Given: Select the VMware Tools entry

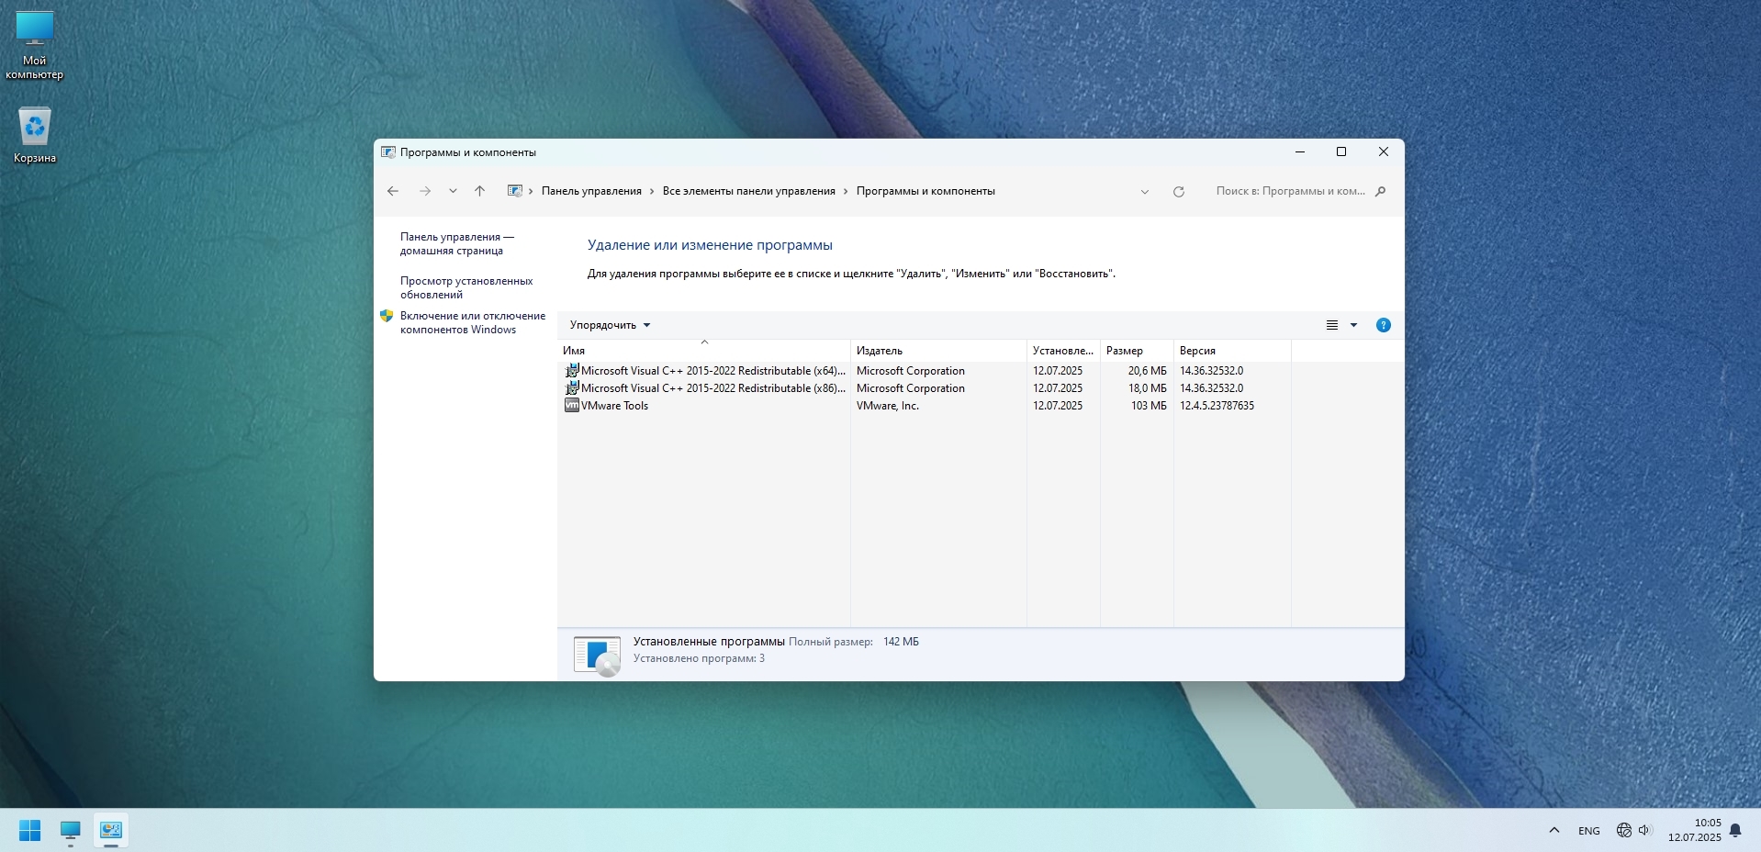Looking at the screenshot, I should pyautogui.click(x=925, y=406).
